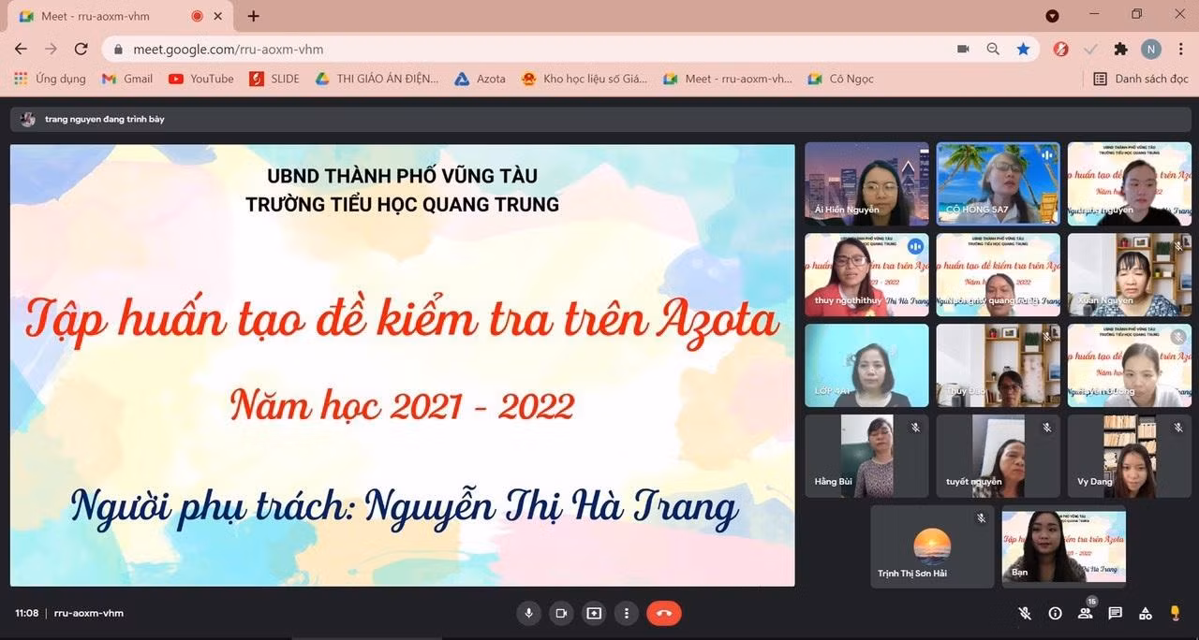Select Ái Hiền Nguyễn video tile
Viewport: 1199px width, 640px height.
click(x=867, y=183)
